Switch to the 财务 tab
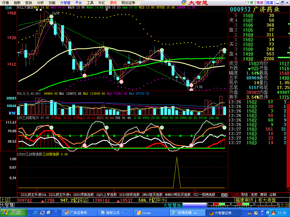The width and height of the screenshot is (290, 217). pyautogui.click(x=245, y=195)
